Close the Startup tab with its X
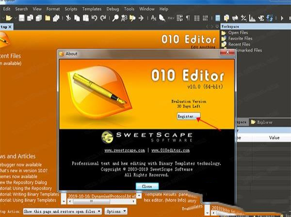 (10, 27)
